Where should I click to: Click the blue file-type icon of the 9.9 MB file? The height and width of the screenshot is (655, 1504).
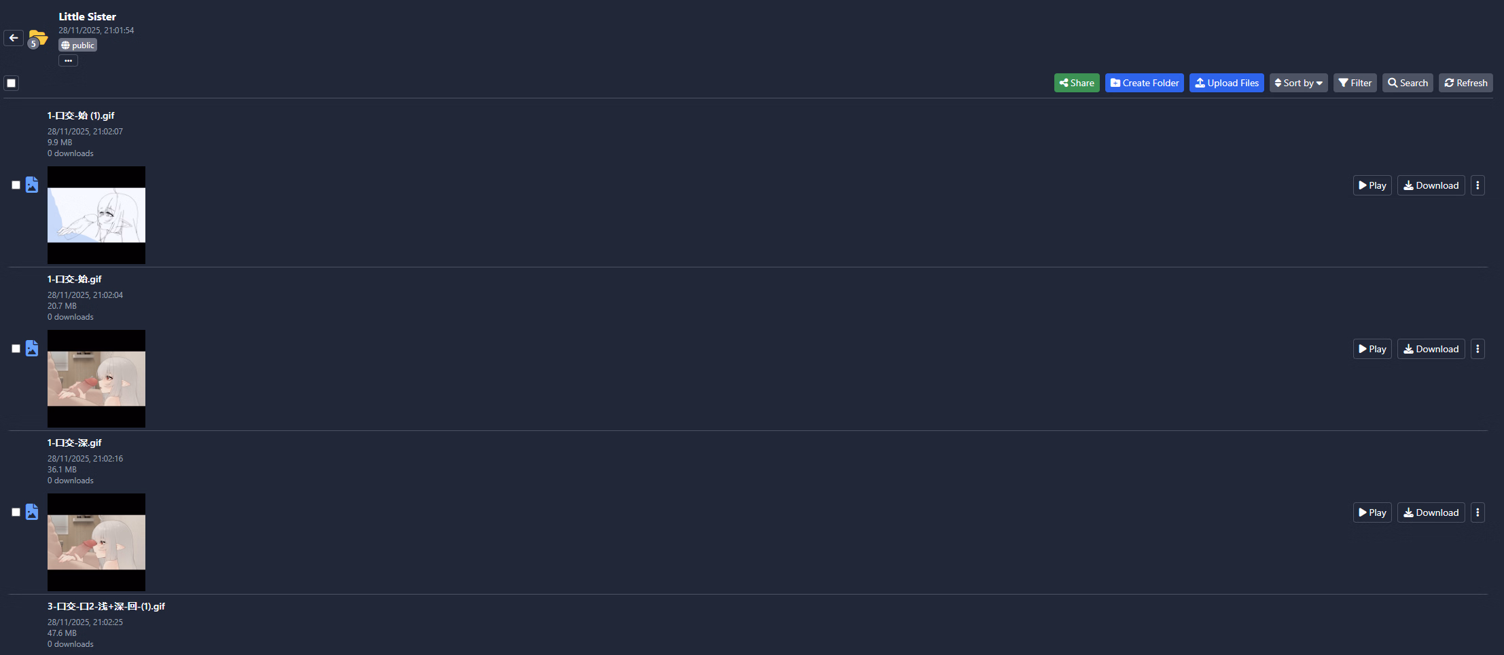click(x=32, y=185)
